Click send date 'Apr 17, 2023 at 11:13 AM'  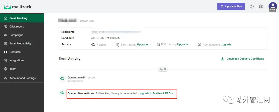tap(106, 38)
